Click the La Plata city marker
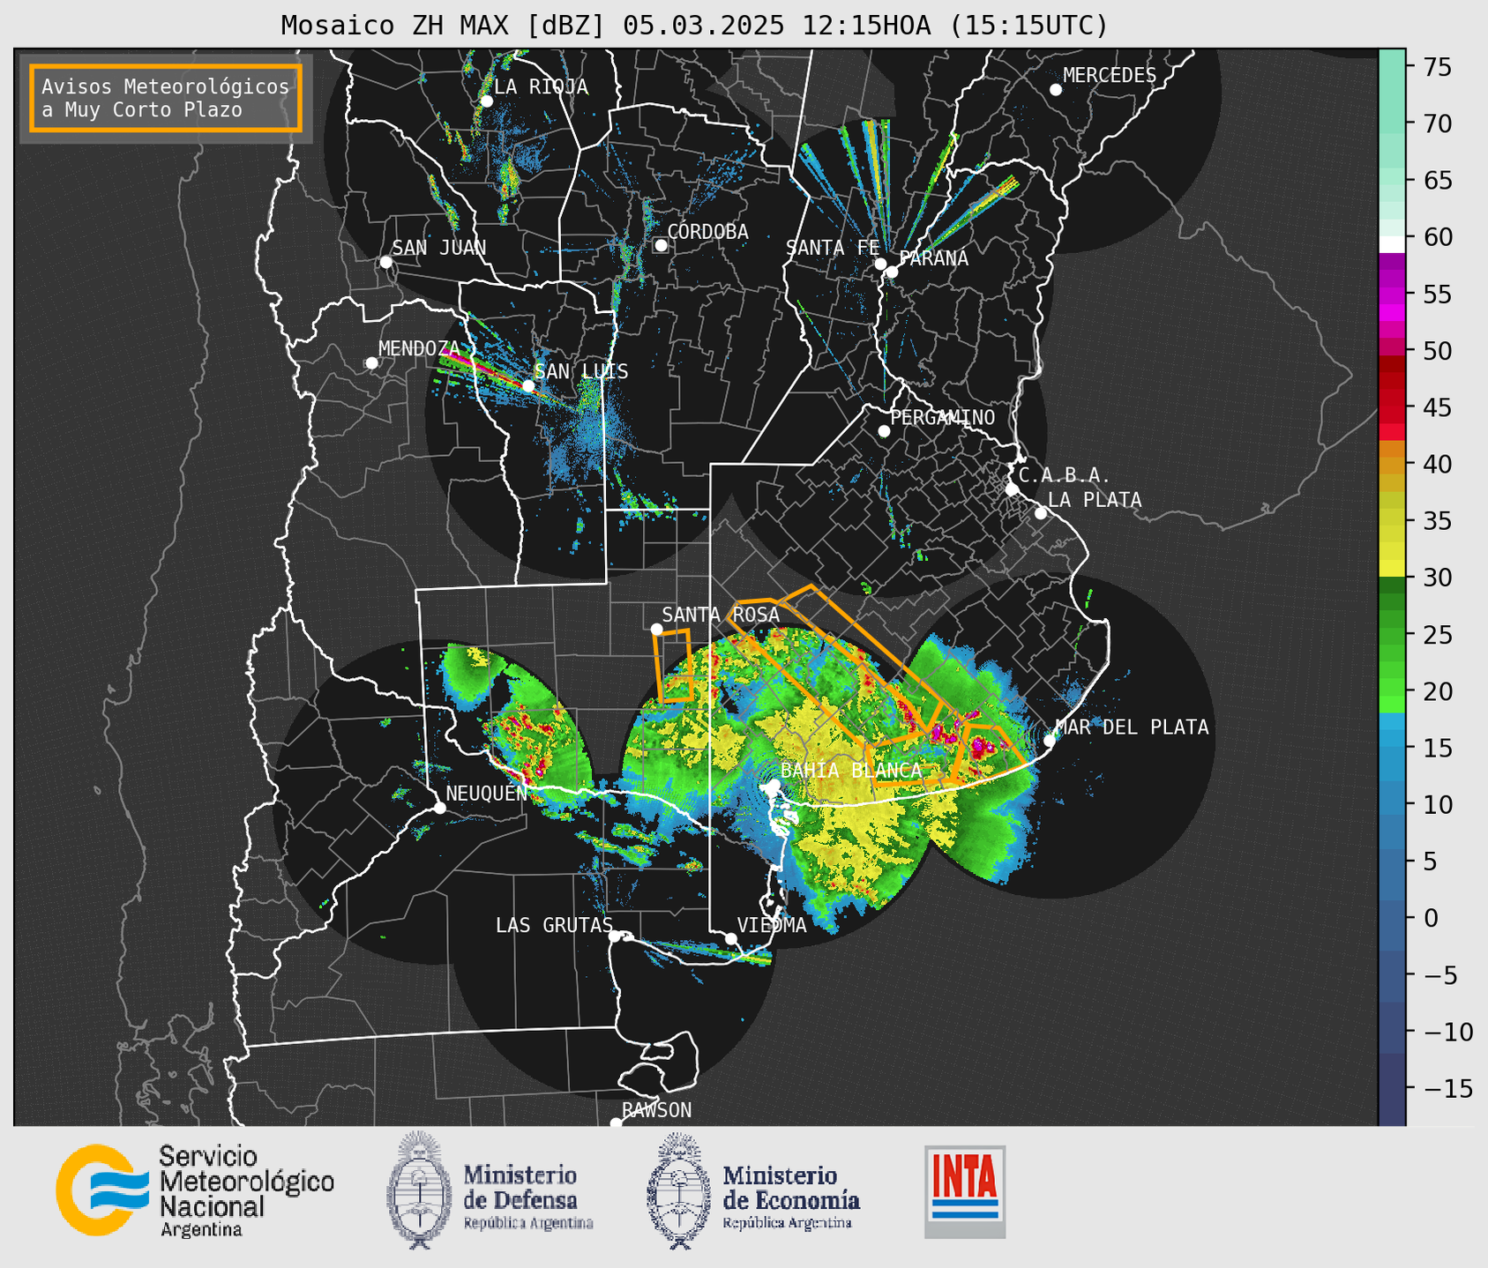This screenshot has width=1488, height=1268. pyautogui.click(x=1041, y=513)
